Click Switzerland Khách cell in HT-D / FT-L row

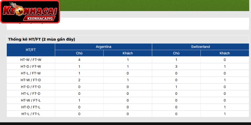point(225,107)
